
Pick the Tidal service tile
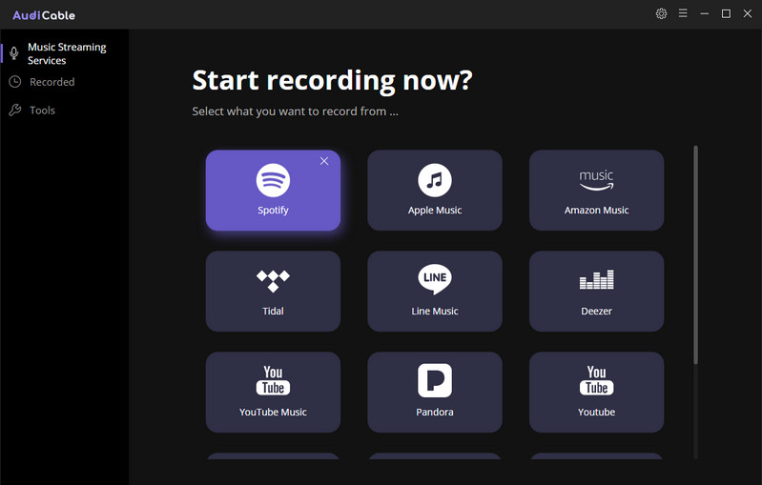coord(273,292)
